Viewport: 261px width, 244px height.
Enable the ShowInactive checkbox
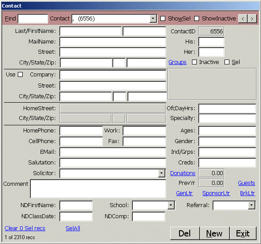pos(196,18)
